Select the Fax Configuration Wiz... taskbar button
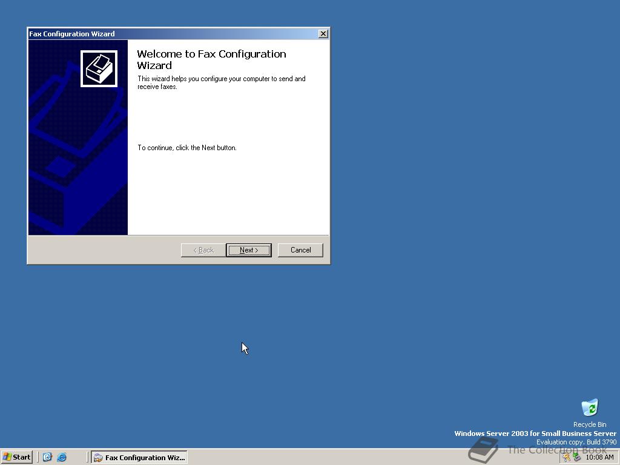 click(x=139, y=458)
